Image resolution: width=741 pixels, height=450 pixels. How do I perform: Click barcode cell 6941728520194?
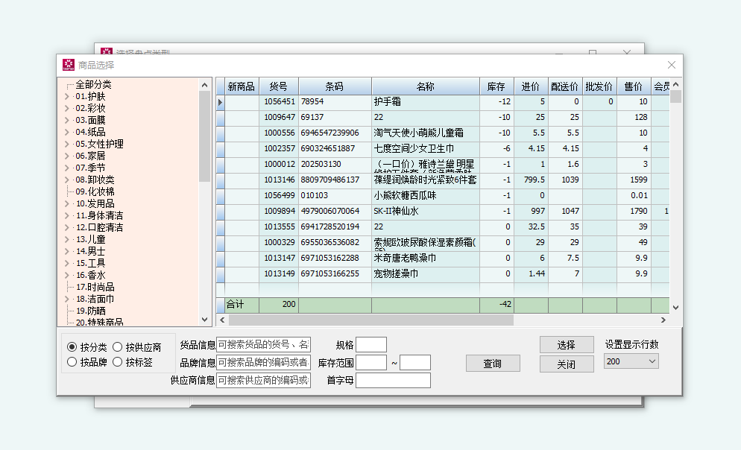click(335, 226)
